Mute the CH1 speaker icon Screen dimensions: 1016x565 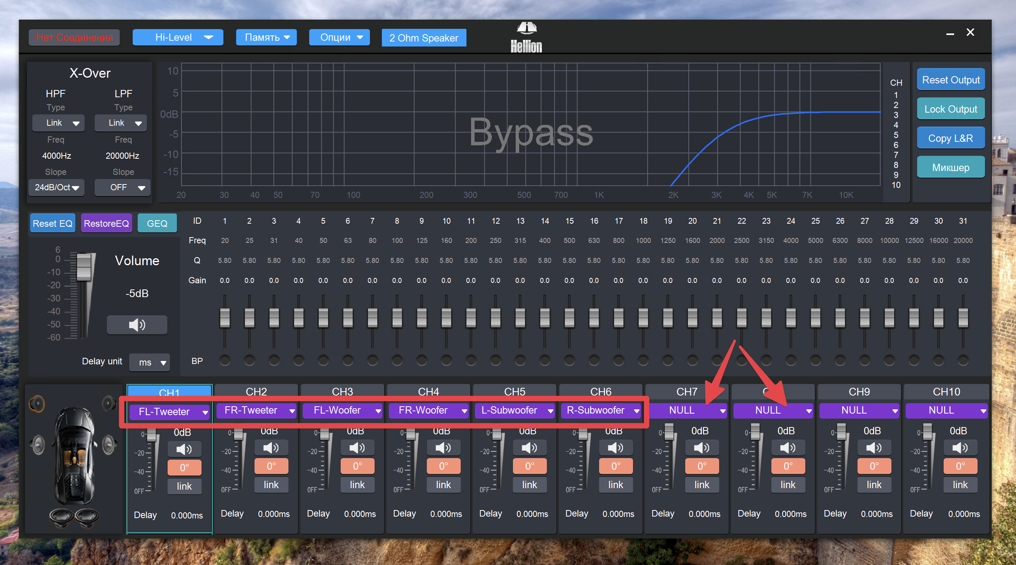tap(184, 449)
